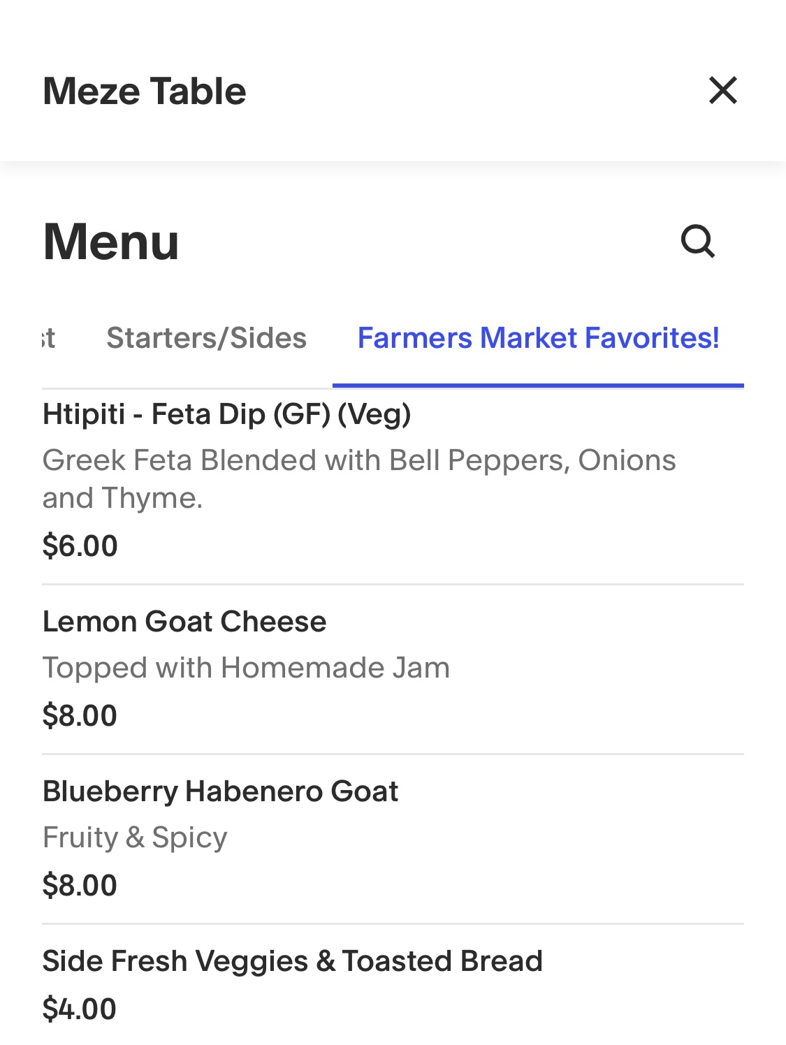
Task: Click the Fruity & Spicy description
Action: [135, 838]
